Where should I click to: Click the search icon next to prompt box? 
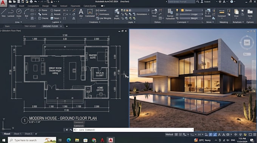198,2
